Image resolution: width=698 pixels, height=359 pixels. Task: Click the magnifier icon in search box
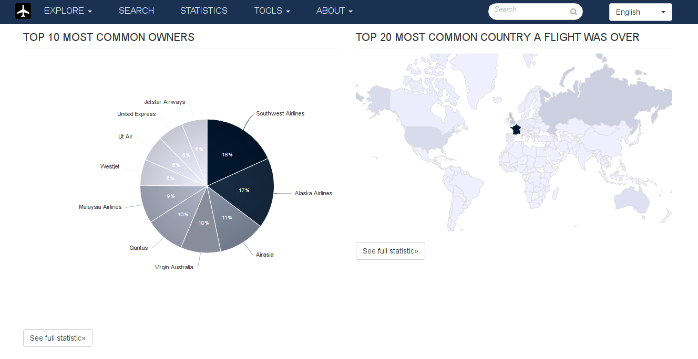click(x=573, y=12)
